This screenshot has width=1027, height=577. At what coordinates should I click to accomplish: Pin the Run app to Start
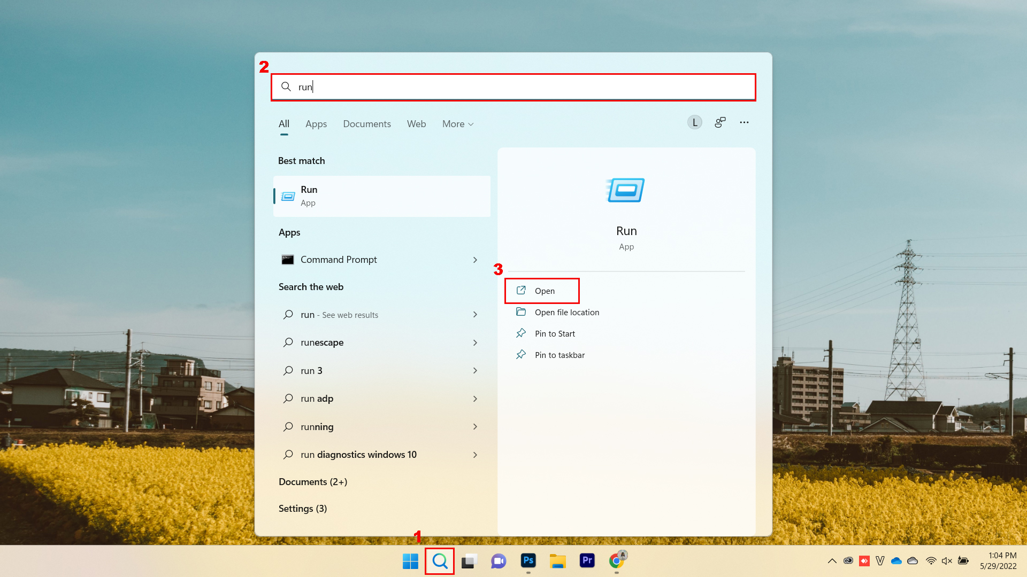(x=554, y=333)
